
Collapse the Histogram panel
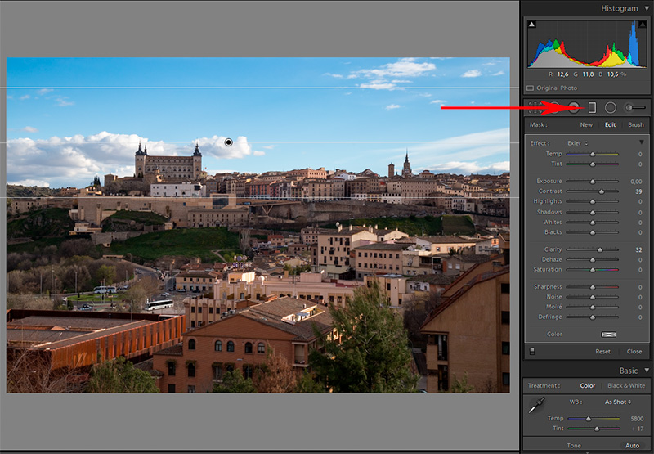647,8
